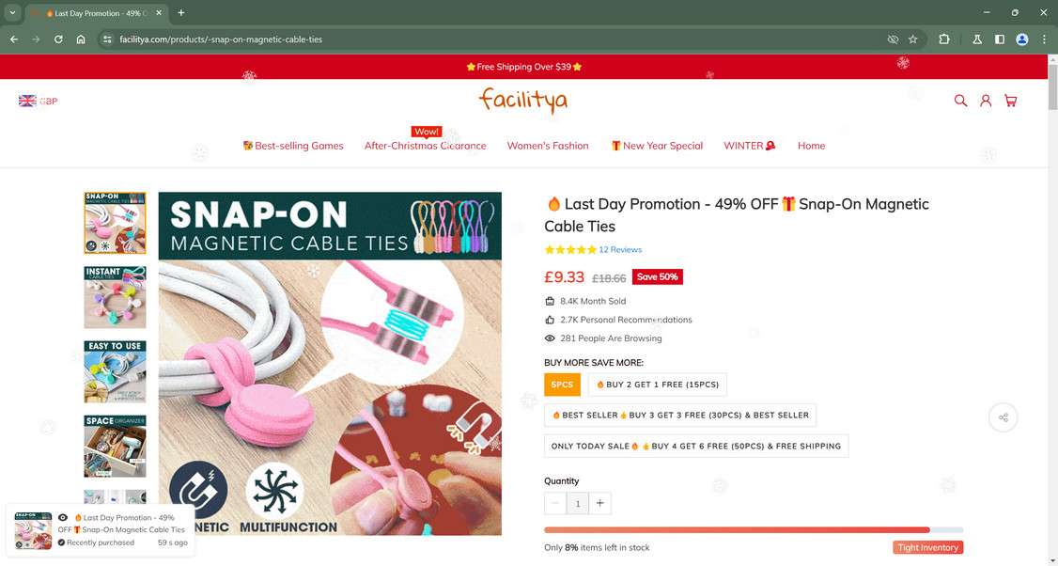Open the 12 Reviews link
The height and width of the screenshot is (566, 1058).
pos(620,250)
